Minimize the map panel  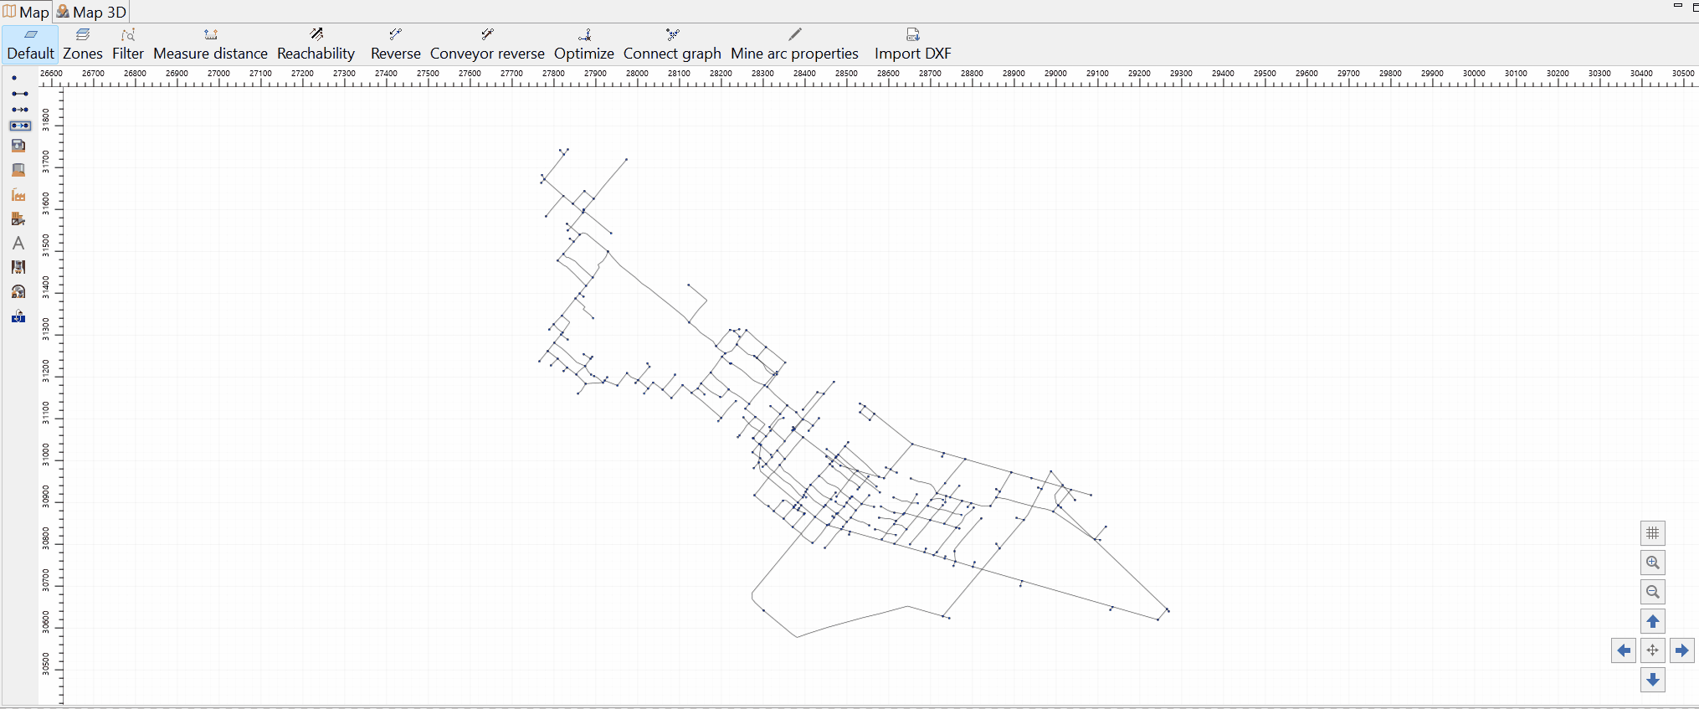click(1677, 6)
